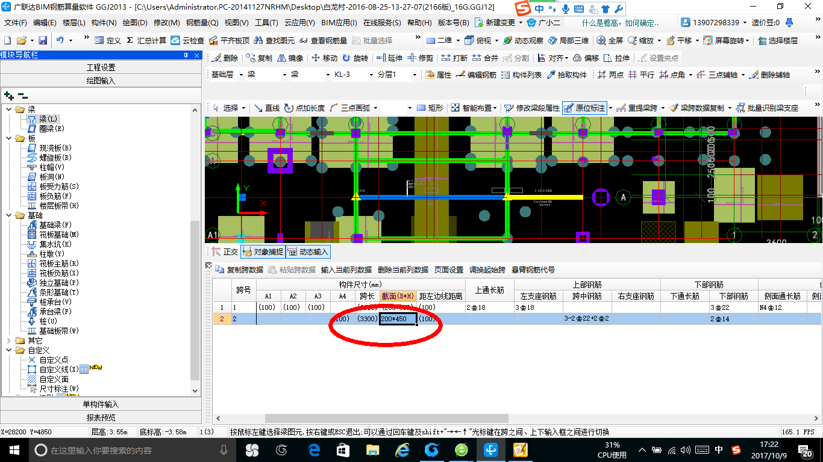Select the 旋转 rotate tool
The height and width of the screenshot is (462, 823).
[x=355, y=58]
